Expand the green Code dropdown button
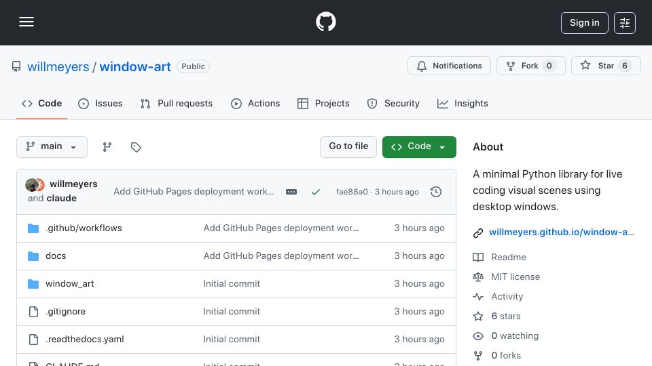The width and height of the screenshot is (652, 366). coord(419,147)
